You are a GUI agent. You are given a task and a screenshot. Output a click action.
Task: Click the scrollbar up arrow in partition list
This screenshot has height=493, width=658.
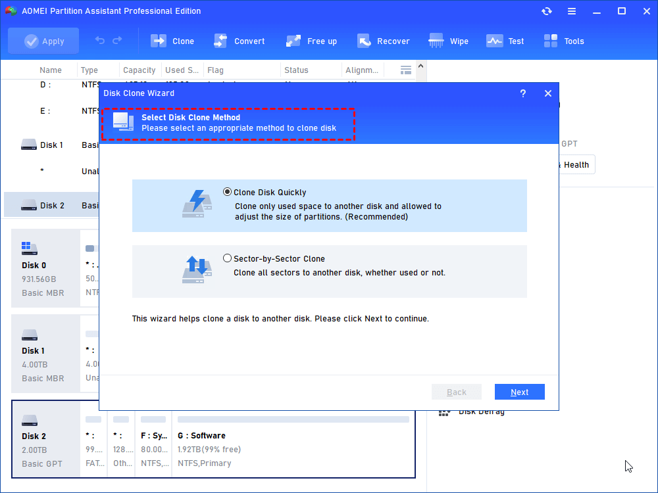pos(421,66)
